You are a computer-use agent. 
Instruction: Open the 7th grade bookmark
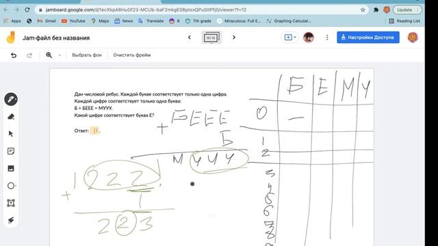pos(198,21)
